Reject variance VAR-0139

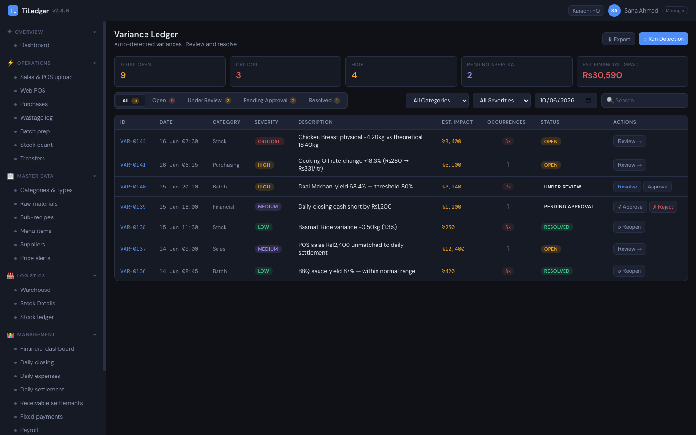(663, 207)
